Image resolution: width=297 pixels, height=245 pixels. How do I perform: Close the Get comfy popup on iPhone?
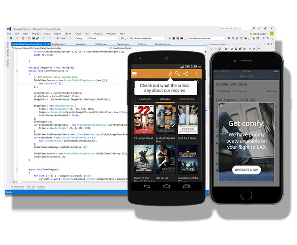(221, 106)
